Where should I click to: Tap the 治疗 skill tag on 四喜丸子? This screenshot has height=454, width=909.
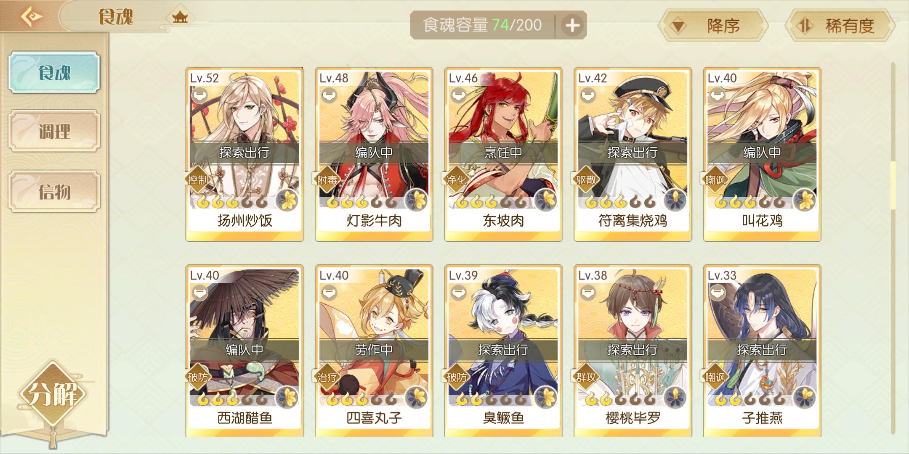pyautogui.click(x=327, y=377)
